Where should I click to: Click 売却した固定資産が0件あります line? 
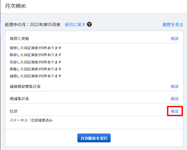(x=36, y=62)
